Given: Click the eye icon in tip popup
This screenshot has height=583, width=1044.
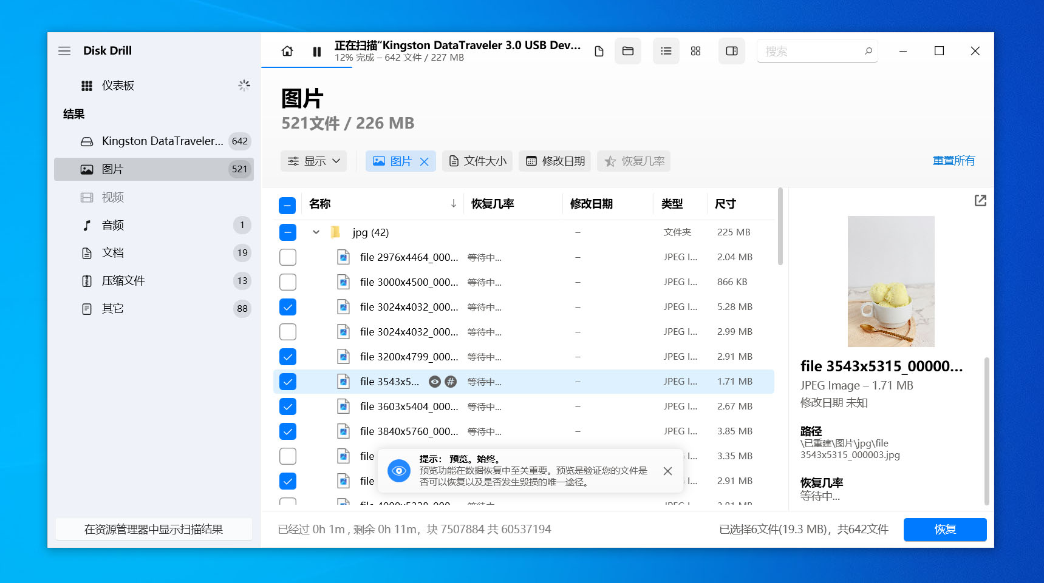Looking at the screenshot, I should click(399, 471).
